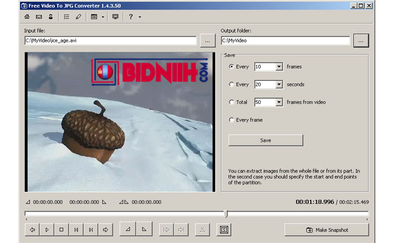396x243 pixels.
Task: Select the Every frame radio option
Action: click(232, 120)
